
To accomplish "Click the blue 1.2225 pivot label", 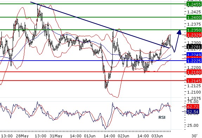I will 194,61.
